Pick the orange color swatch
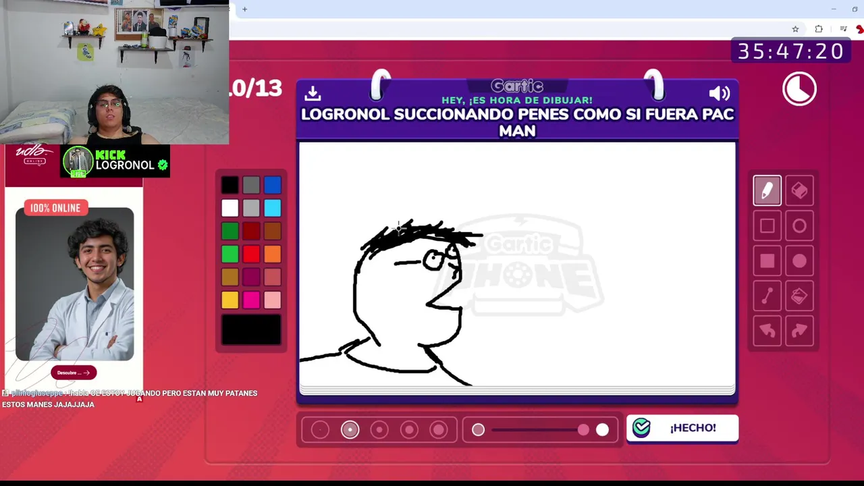The height and width of the screenshot is (486, 864). tap(273, 254)
